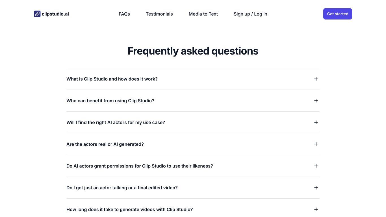Expand "Who can benefit from using Clip Studio?"
This screenshot has width=386, height=217.
pos(110,101)
